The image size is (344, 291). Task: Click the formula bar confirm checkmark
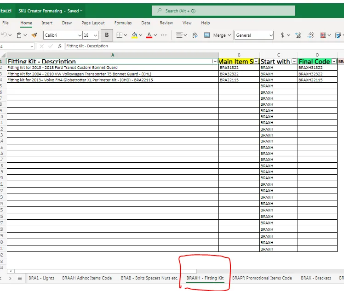pos(51,46)
